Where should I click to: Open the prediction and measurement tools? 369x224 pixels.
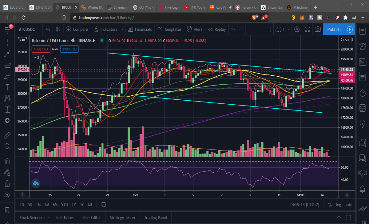(x=7, y=109)
